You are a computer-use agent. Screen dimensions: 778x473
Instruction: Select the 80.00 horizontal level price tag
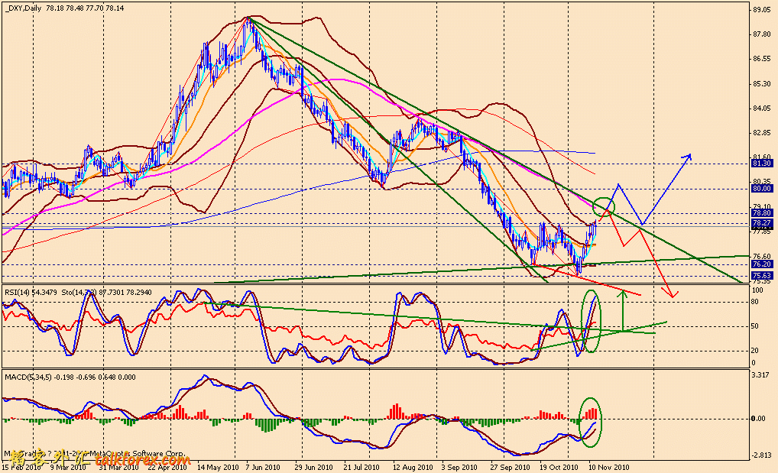click(762, 189)
